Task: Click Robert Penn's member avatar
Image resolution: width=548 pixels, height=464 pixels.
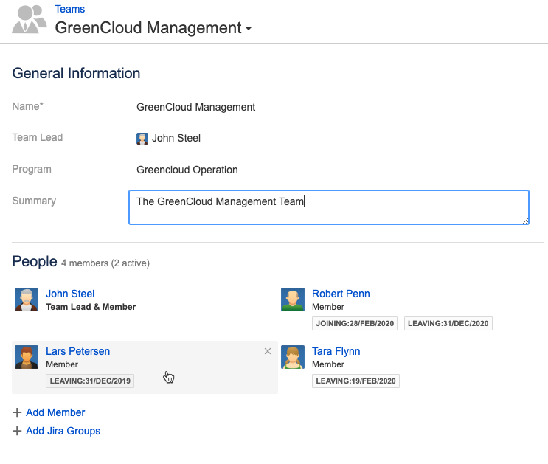Action: click(293, 299)
